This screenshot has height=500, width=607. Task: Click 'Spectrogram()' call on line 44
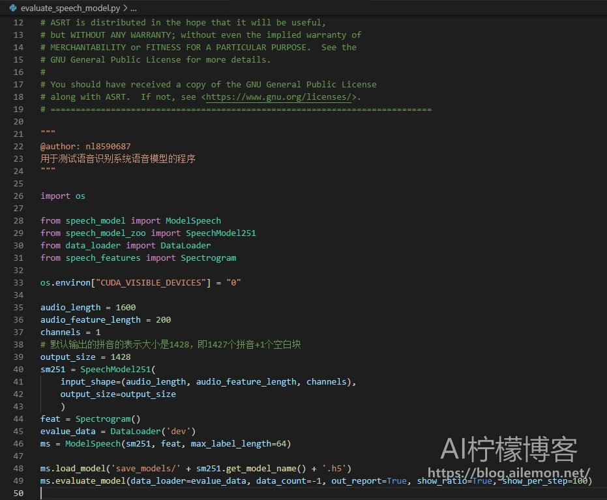click(108, 419)
